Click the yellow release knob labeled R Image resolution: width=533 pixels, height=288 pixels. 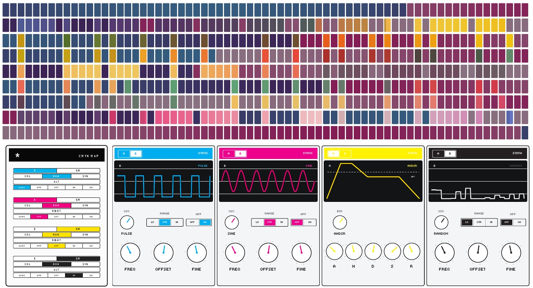point(411,251)
